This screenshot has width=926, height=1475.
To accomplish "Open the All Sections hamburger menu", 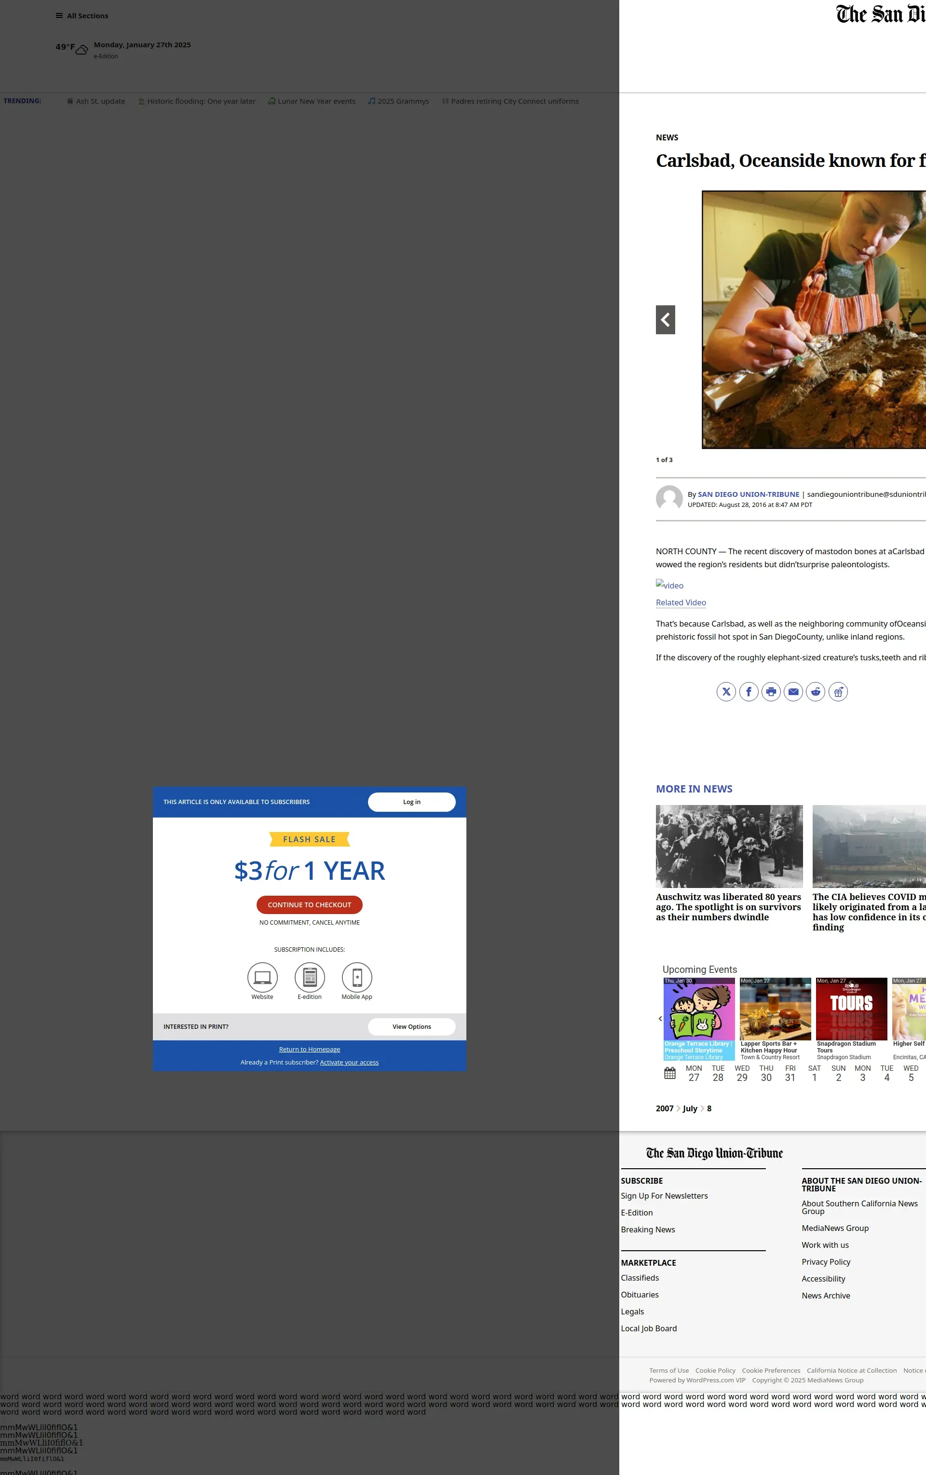I will [82, 16].
